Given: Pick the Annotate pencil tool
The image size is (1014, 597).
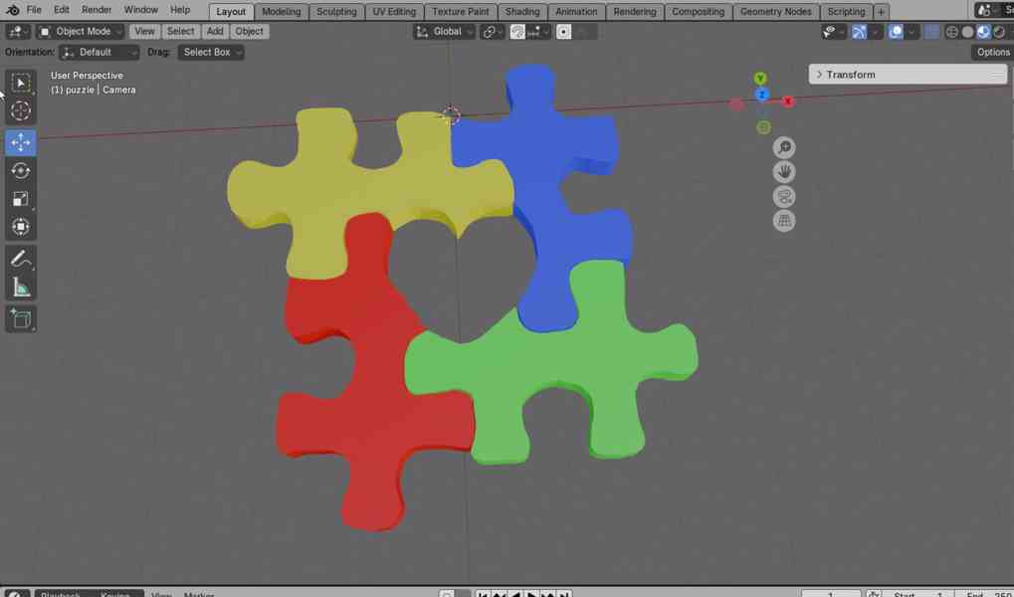Looking at the screenshot, I should point(21,260).
